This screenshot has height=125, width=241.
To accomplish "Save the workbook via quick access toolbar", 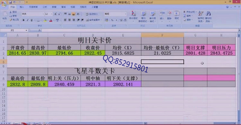I will (x=11, y=2).
